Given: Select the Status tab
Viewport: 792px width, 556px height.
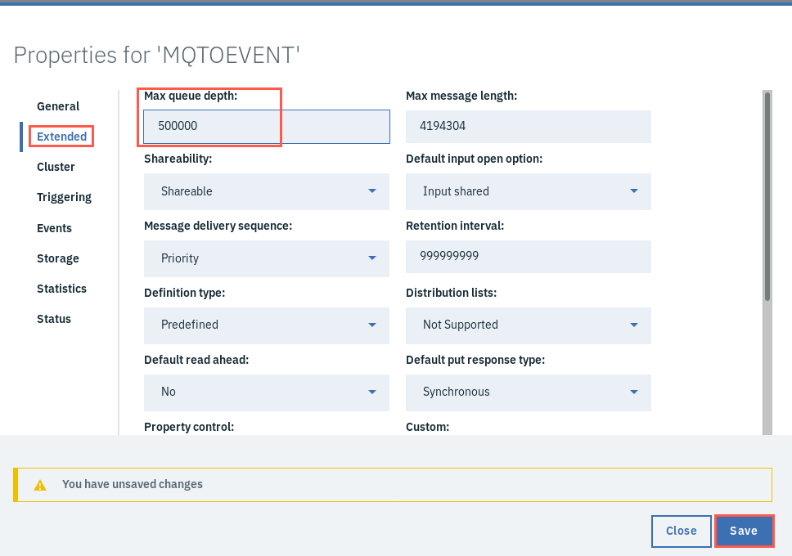Looking at the screenshot, I should tap(53, 319).
